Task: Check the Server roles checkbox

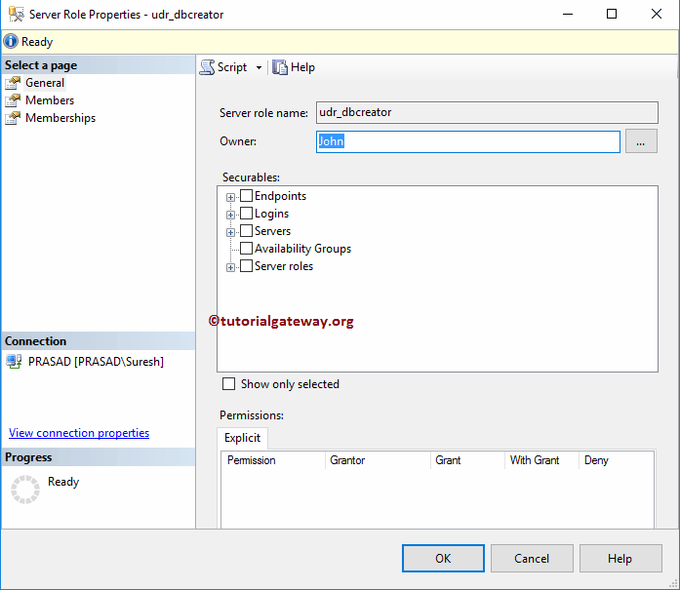Action: 246,265
